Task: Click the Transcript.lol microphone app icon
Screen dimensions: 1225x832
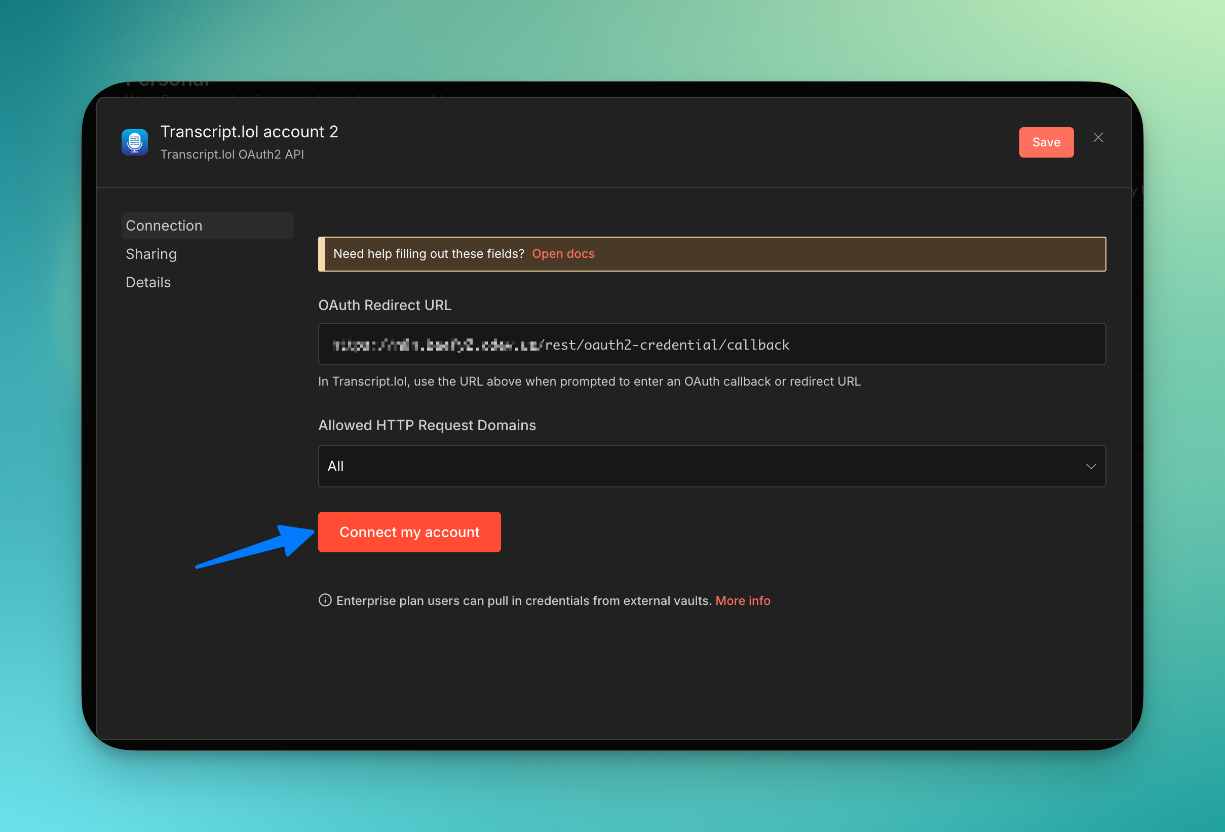Action: [x=134, y=142]
